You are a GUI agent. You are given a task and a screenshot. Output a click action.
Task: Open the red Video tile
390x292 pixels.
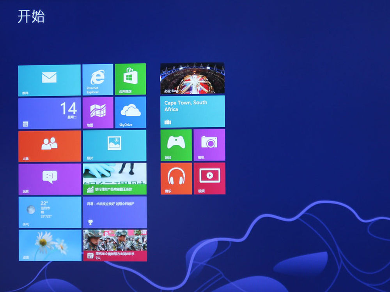click(209, 178)
